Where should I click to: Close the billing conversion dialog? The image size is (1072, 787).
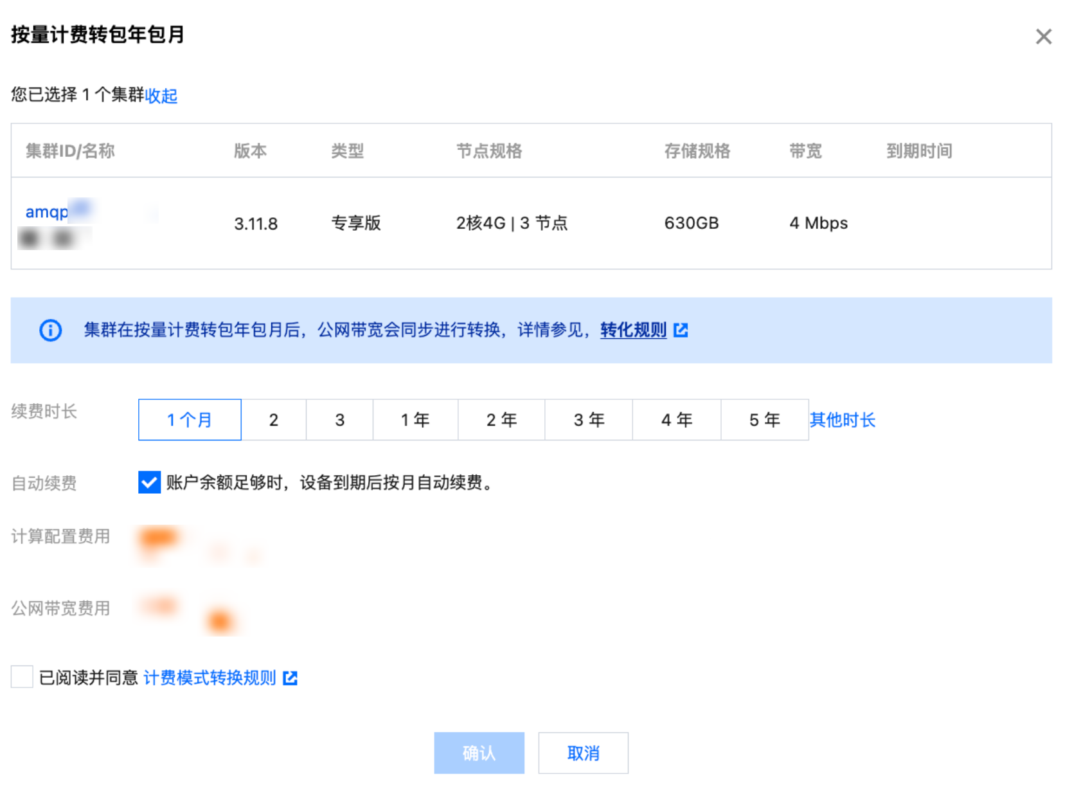[1044, 37]
